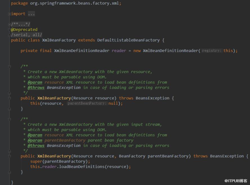
Task: Click the @Deprecated annotation
Action: (x=24, y=29)
